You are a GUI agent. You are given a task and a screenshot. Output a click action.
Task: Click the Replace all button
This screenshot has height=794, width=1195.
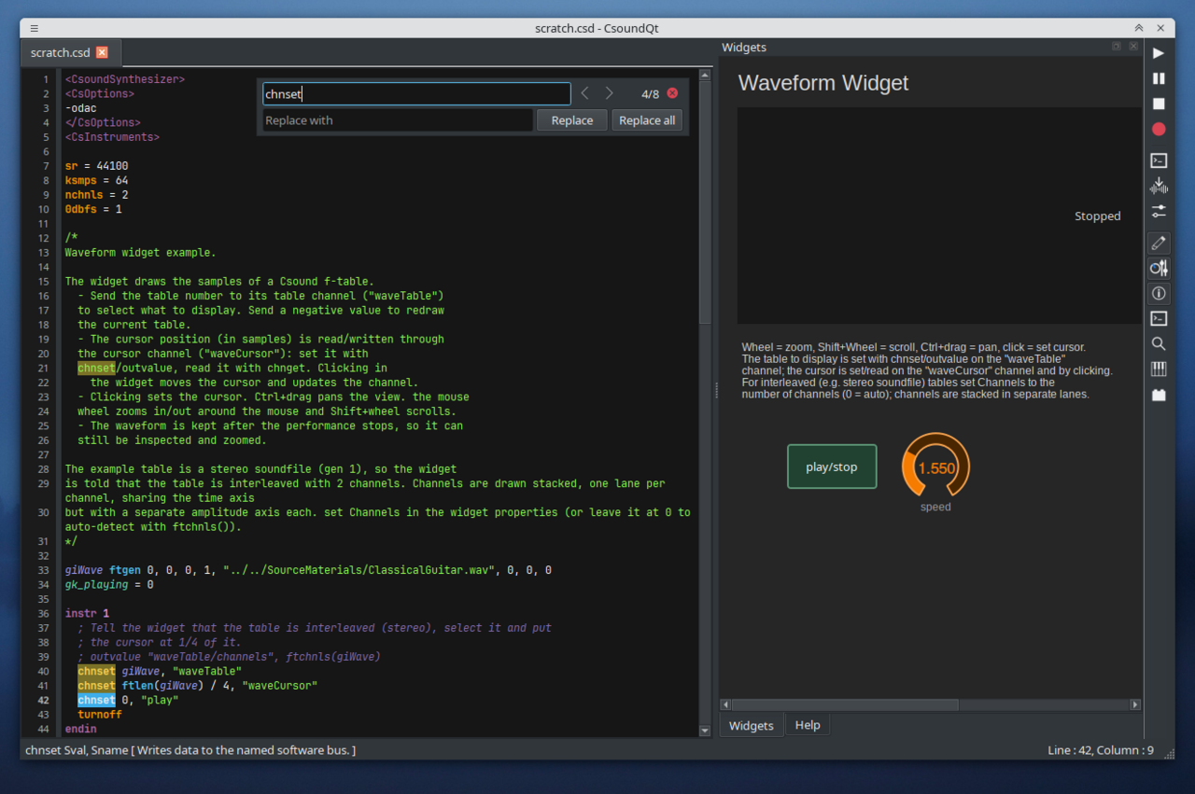(x=647, y=120)
